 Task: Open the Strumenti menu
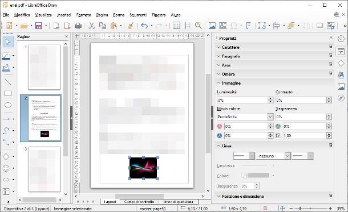[138, 15]
